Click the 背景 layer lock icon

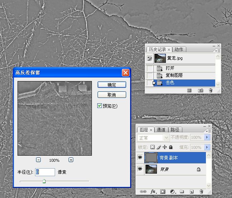[198, 169]
